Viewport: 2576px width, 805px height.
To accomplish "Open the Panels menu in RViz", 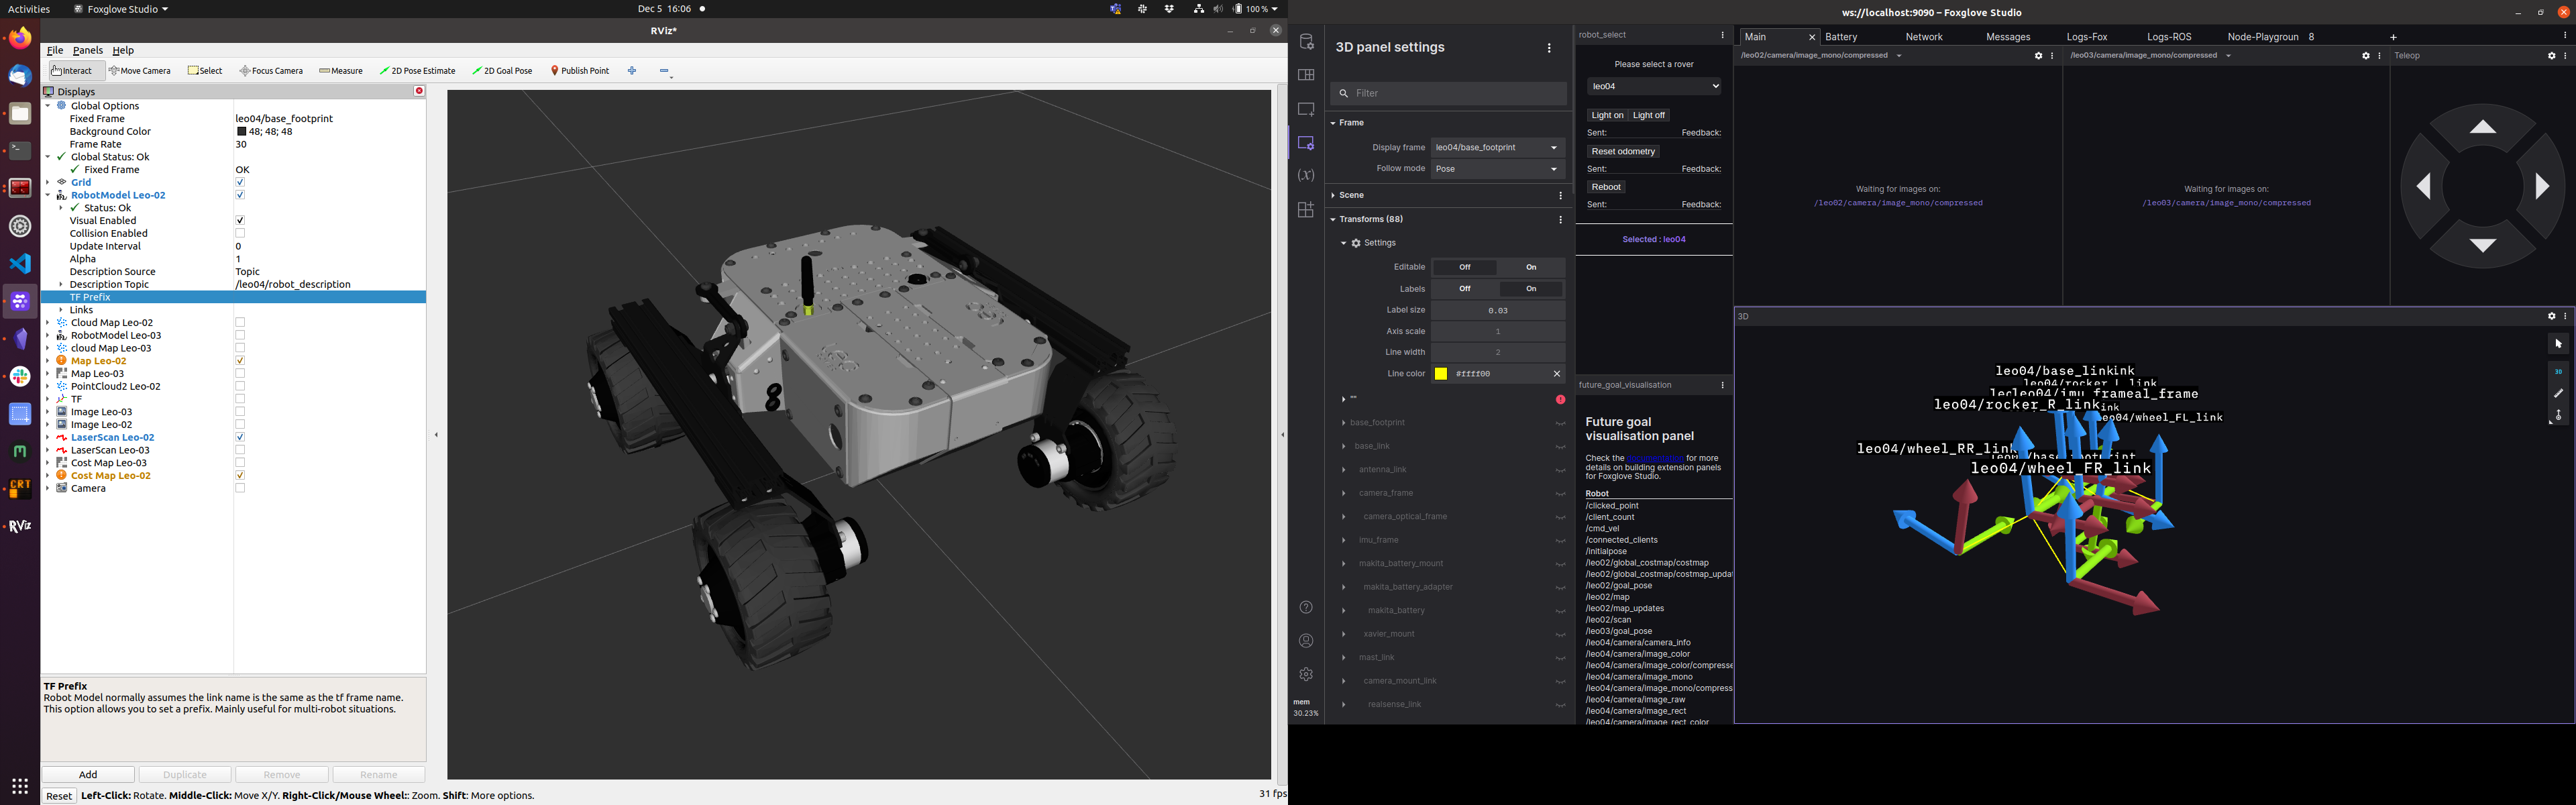I will pyautogui.click(x=87, y=50).
